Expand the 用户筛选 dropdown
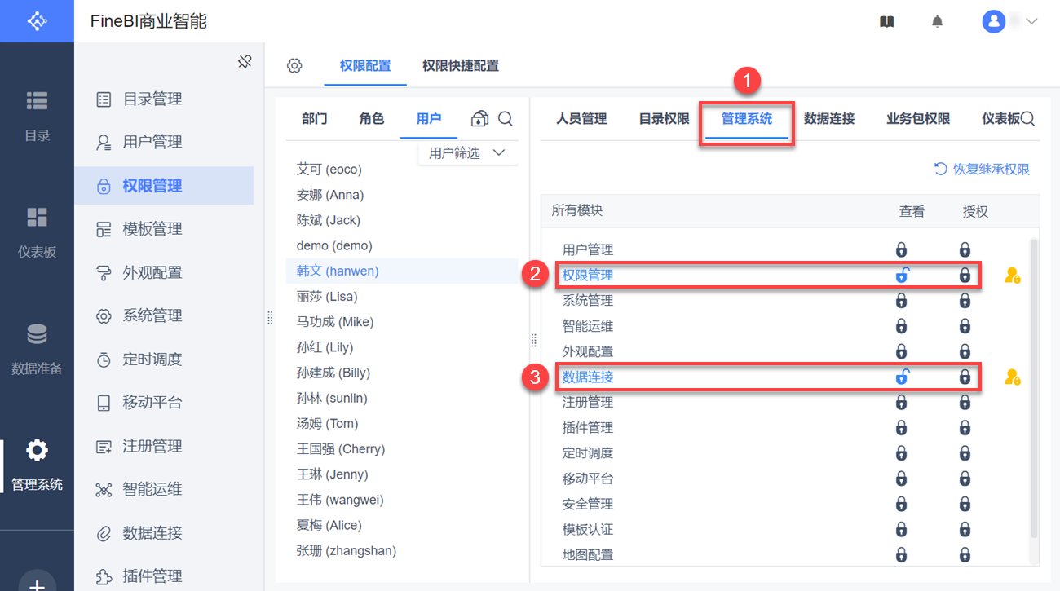Viewport: 1060px width, 591px height. (x=467, y=153)
